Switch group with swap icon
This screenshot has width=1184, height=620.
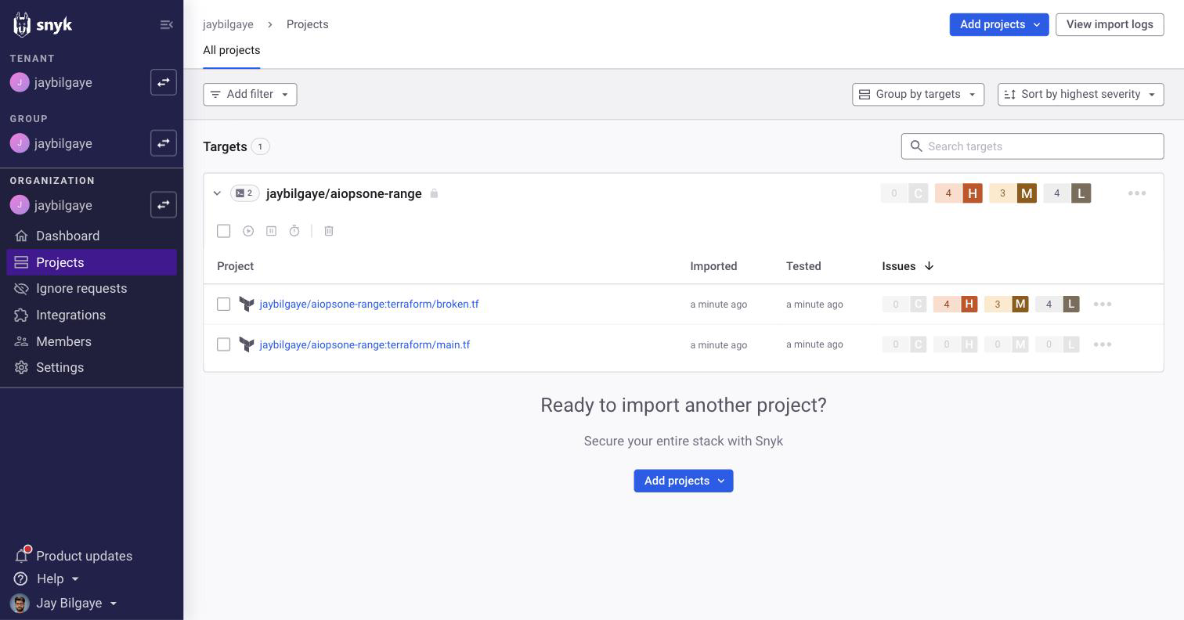[x=164, y=143]
